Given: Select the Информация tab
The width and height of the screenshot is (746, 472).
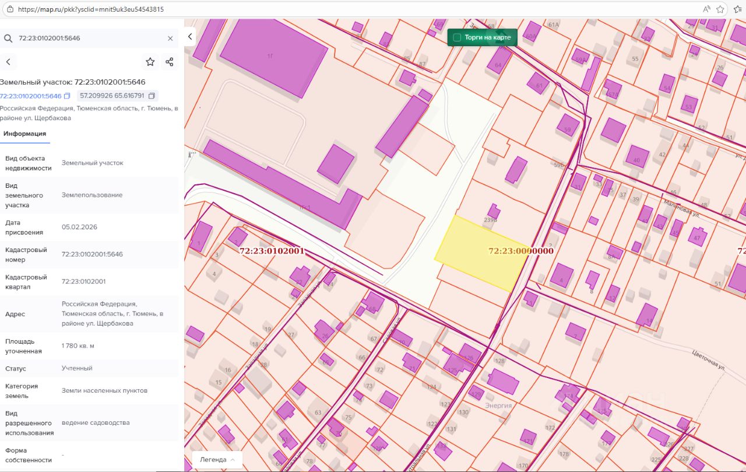Looking at the screenshot, I should (24, 134).
